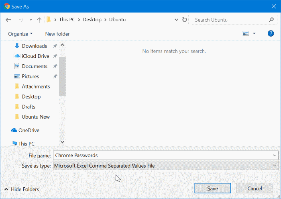
Task: Expand the chevron after This PC breadcrumb
Action: 79,20
